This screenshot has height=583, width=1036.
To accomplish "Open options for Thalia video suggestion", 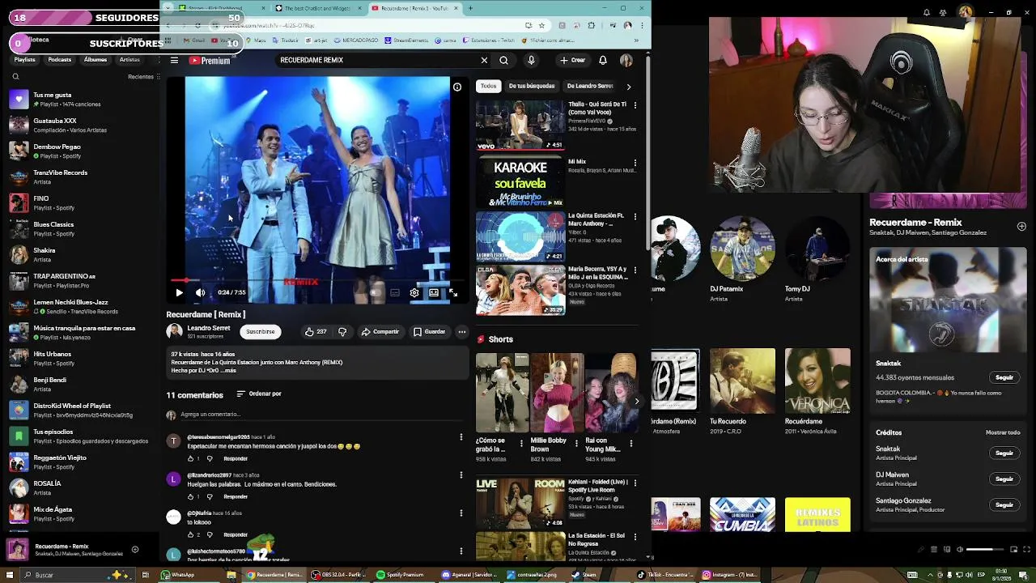I will (x=635, y=105).
